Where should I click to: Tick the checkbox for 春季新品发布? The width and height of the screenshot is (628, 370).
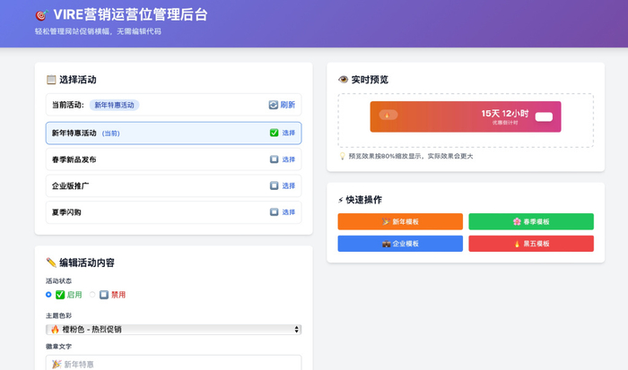[274, 159]
